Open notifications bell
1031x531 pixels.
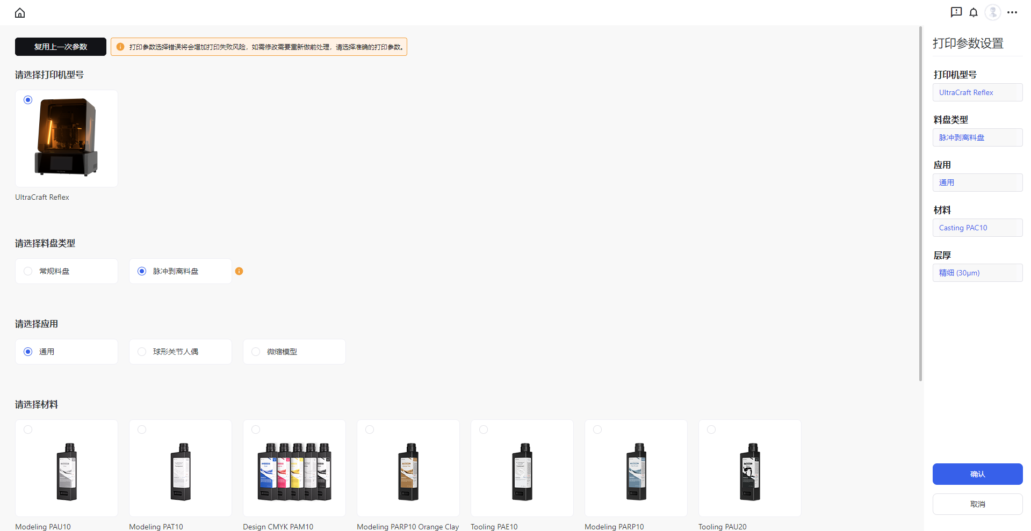[974, 12]
